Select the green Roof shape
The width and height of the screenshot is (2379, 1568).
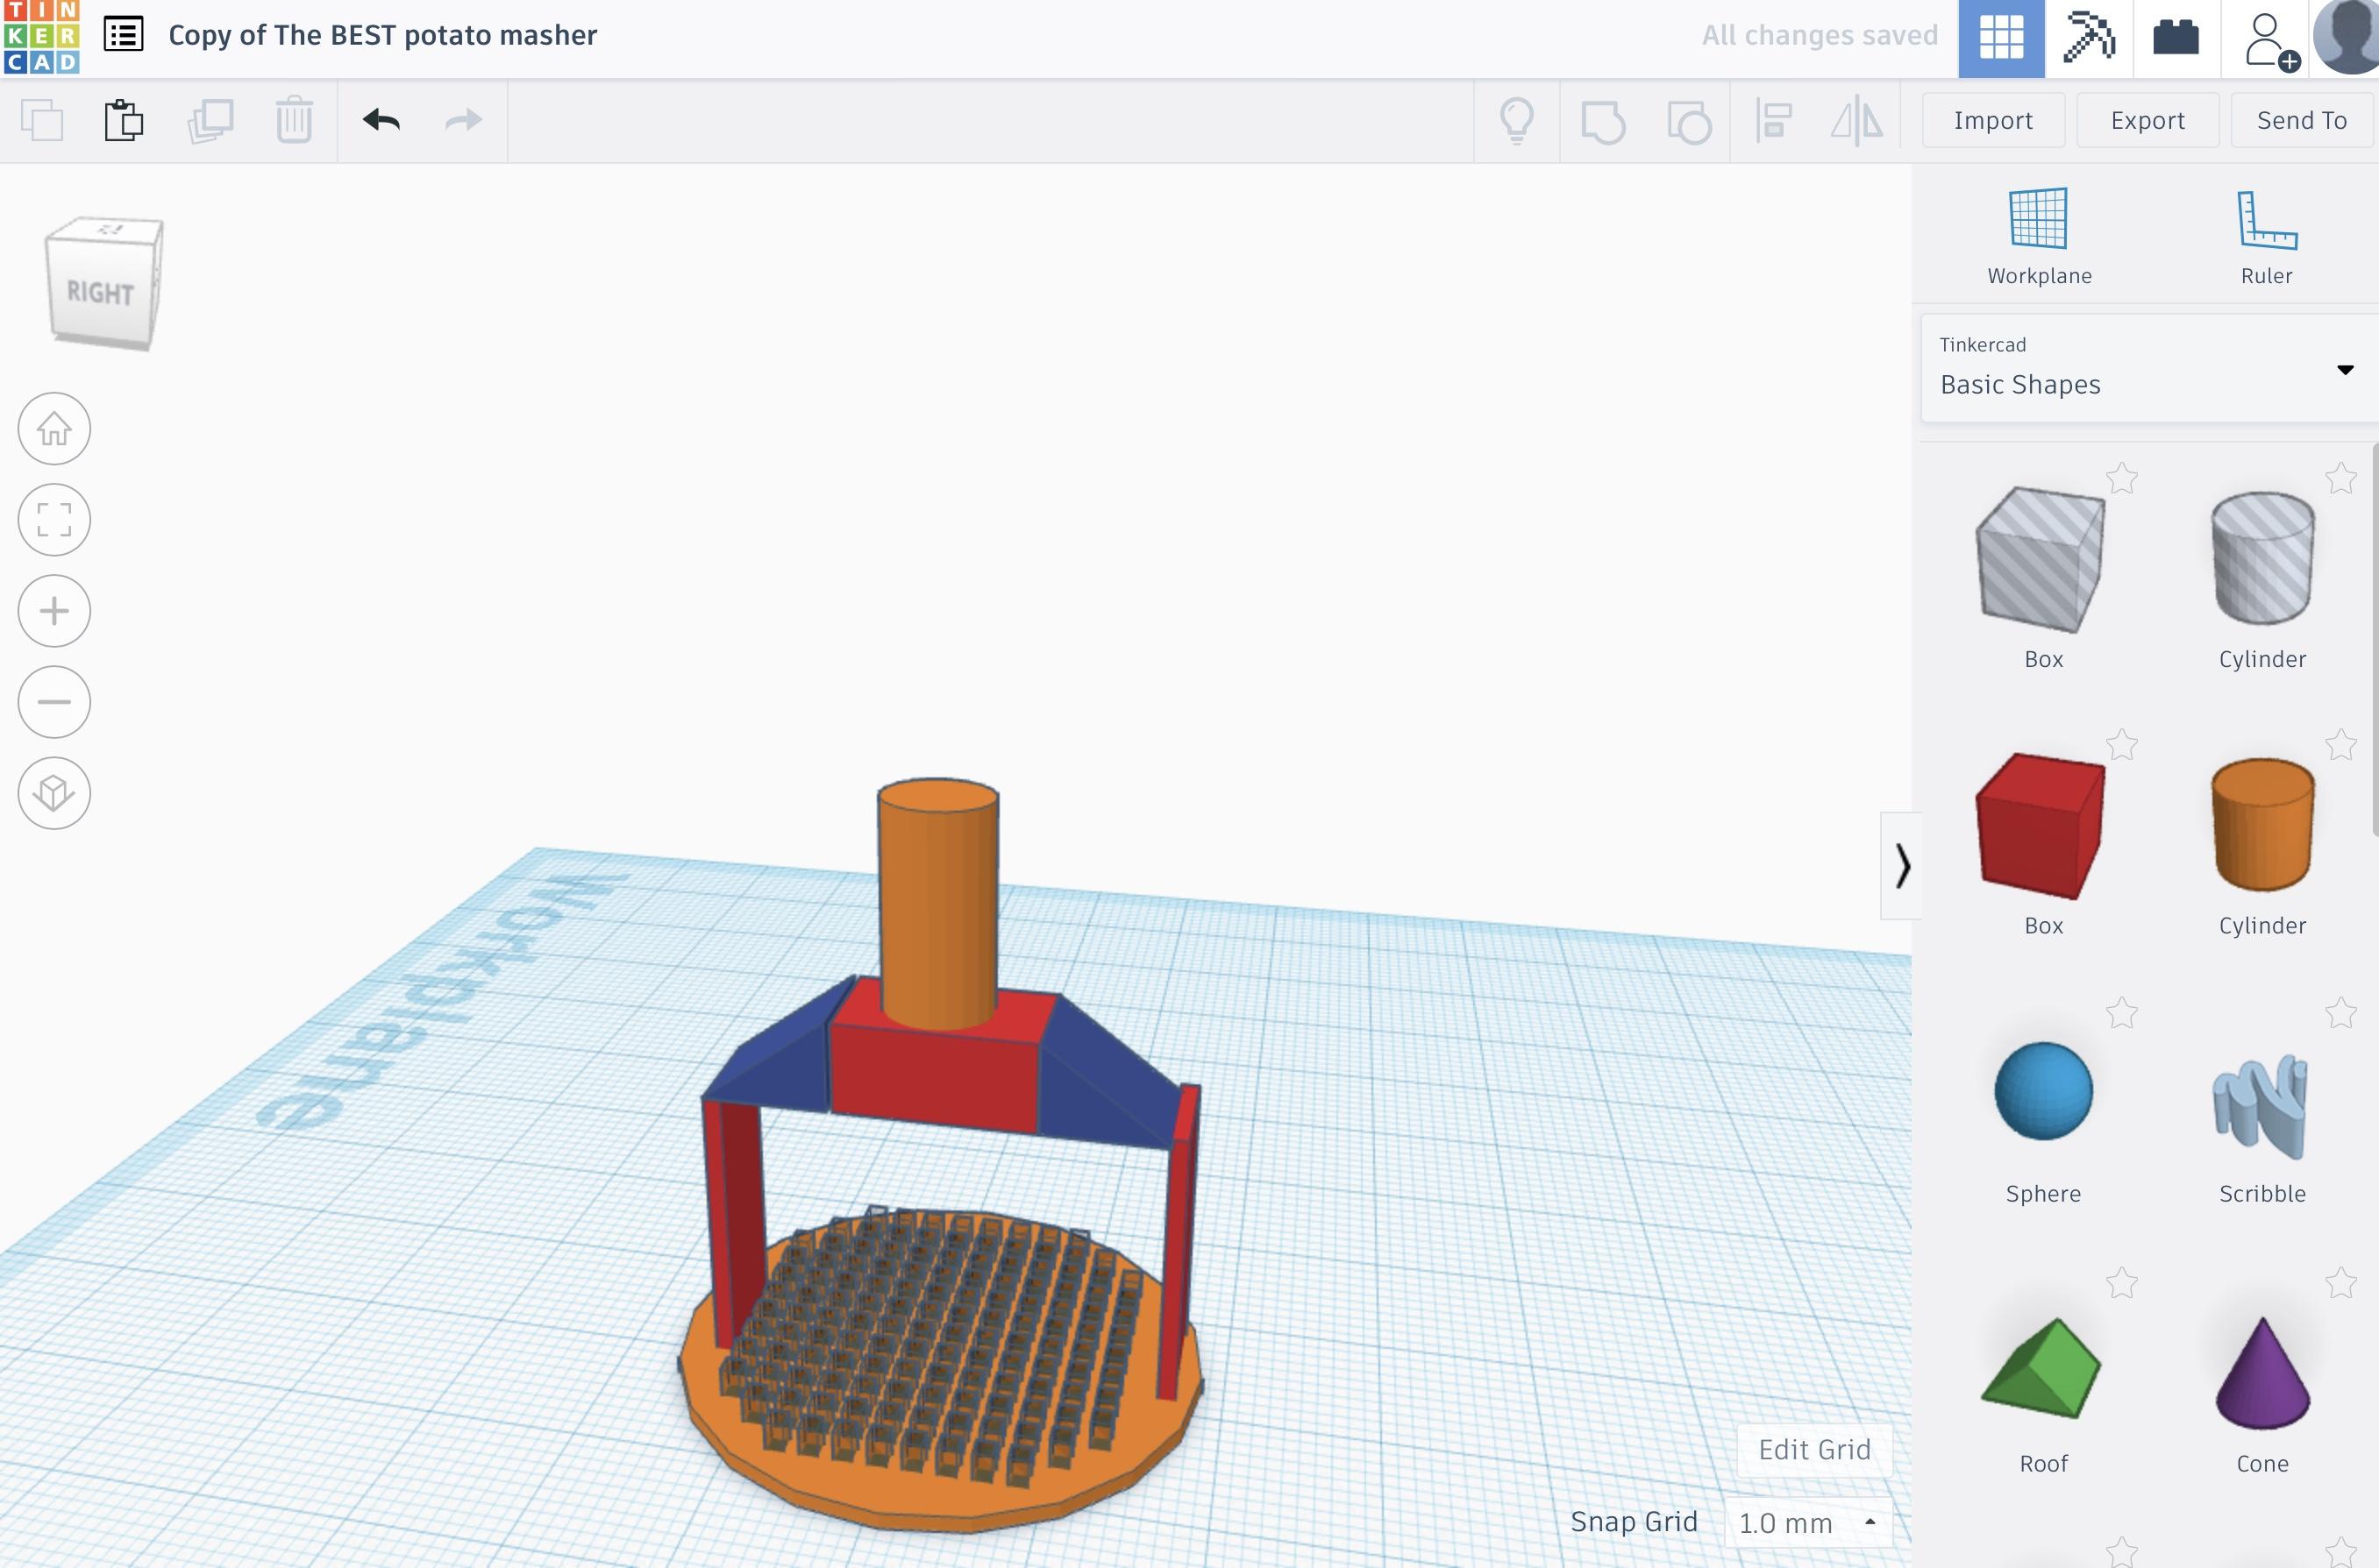coord(2042,1367)
